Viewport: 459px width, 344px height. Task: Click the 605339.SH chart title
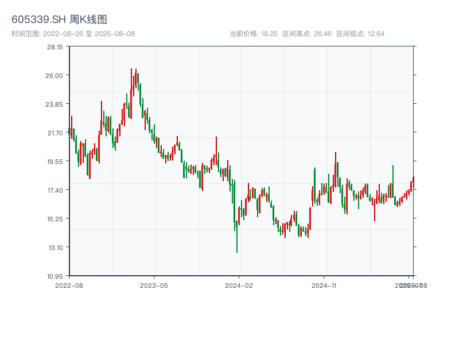(x=59, y=19)
